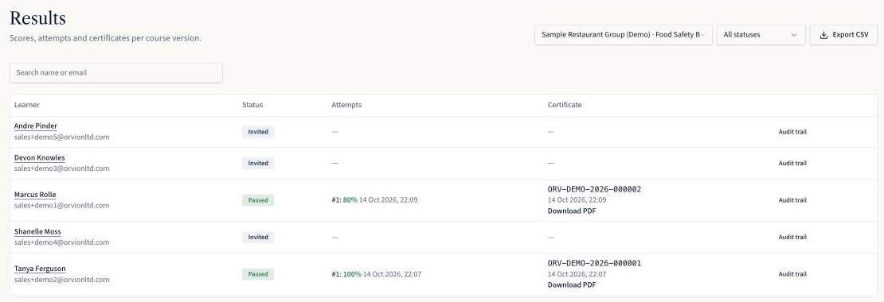
Task: Click Marcus Rolle's 80% attempt entry
Action: (x=374, y=200)
